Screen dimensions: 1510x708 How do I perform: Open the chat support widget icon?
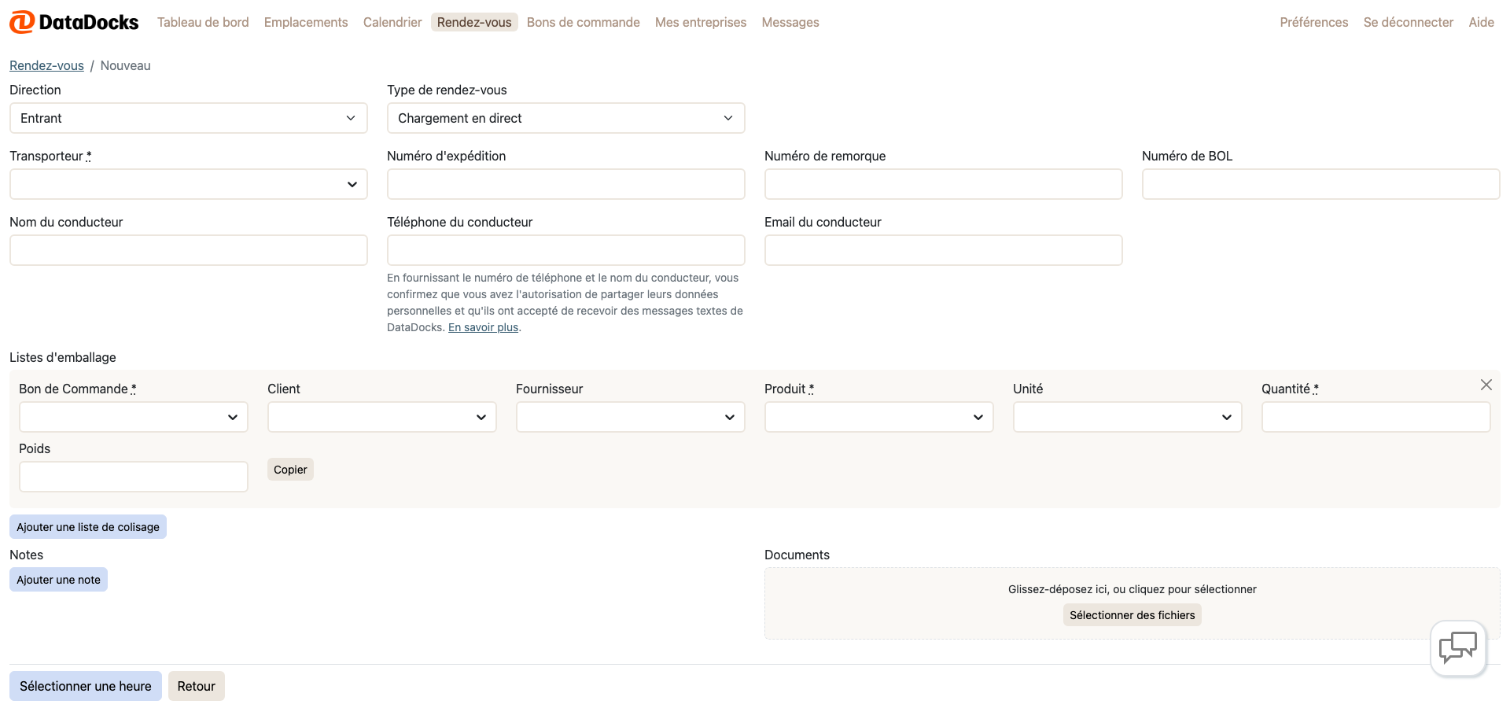pyautogui.click(x=1458, y=648)
